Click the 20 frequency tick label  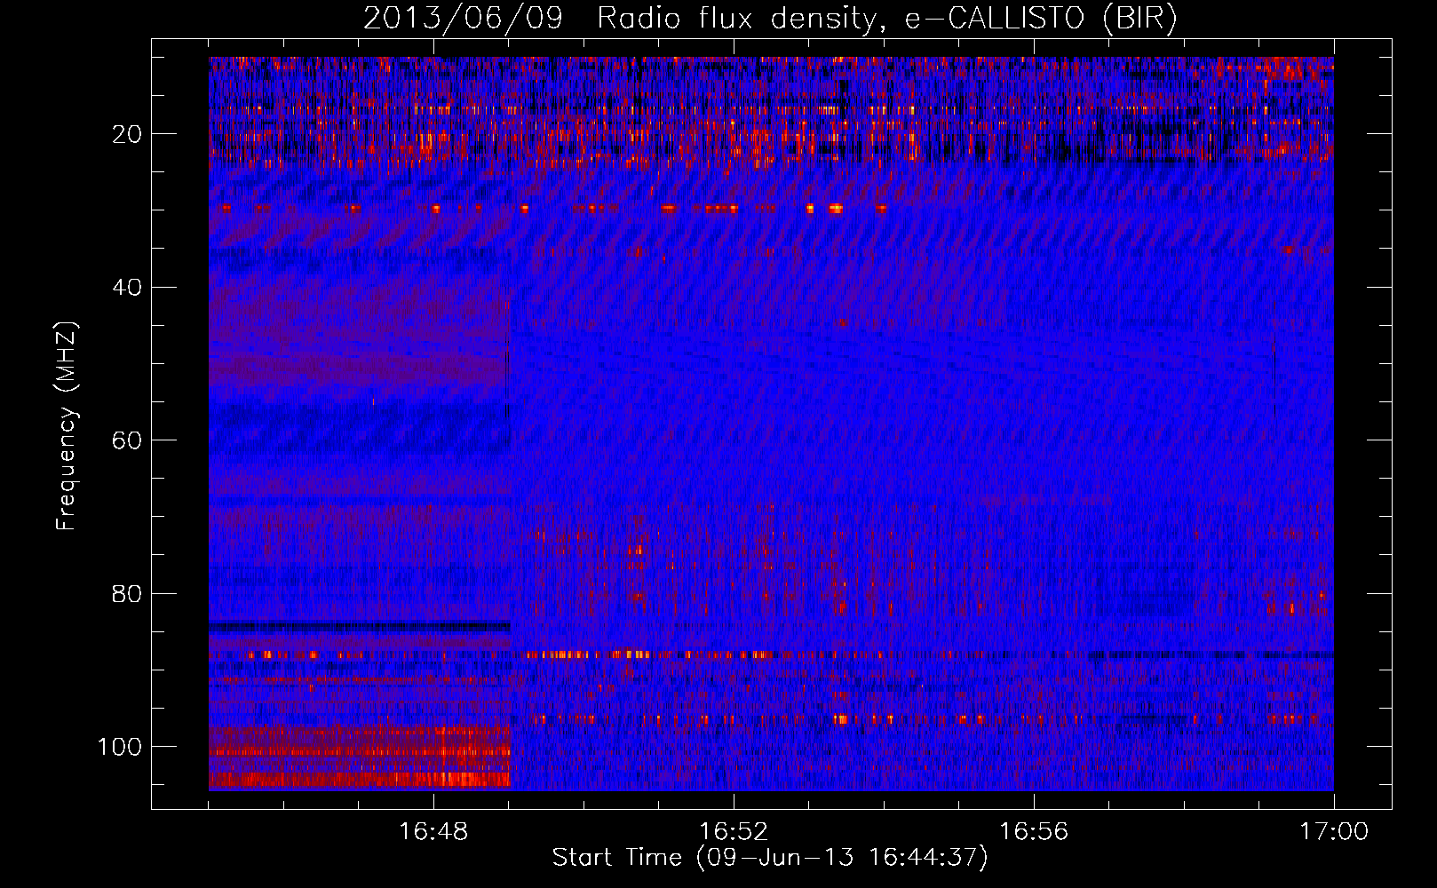tap(127, 134)
